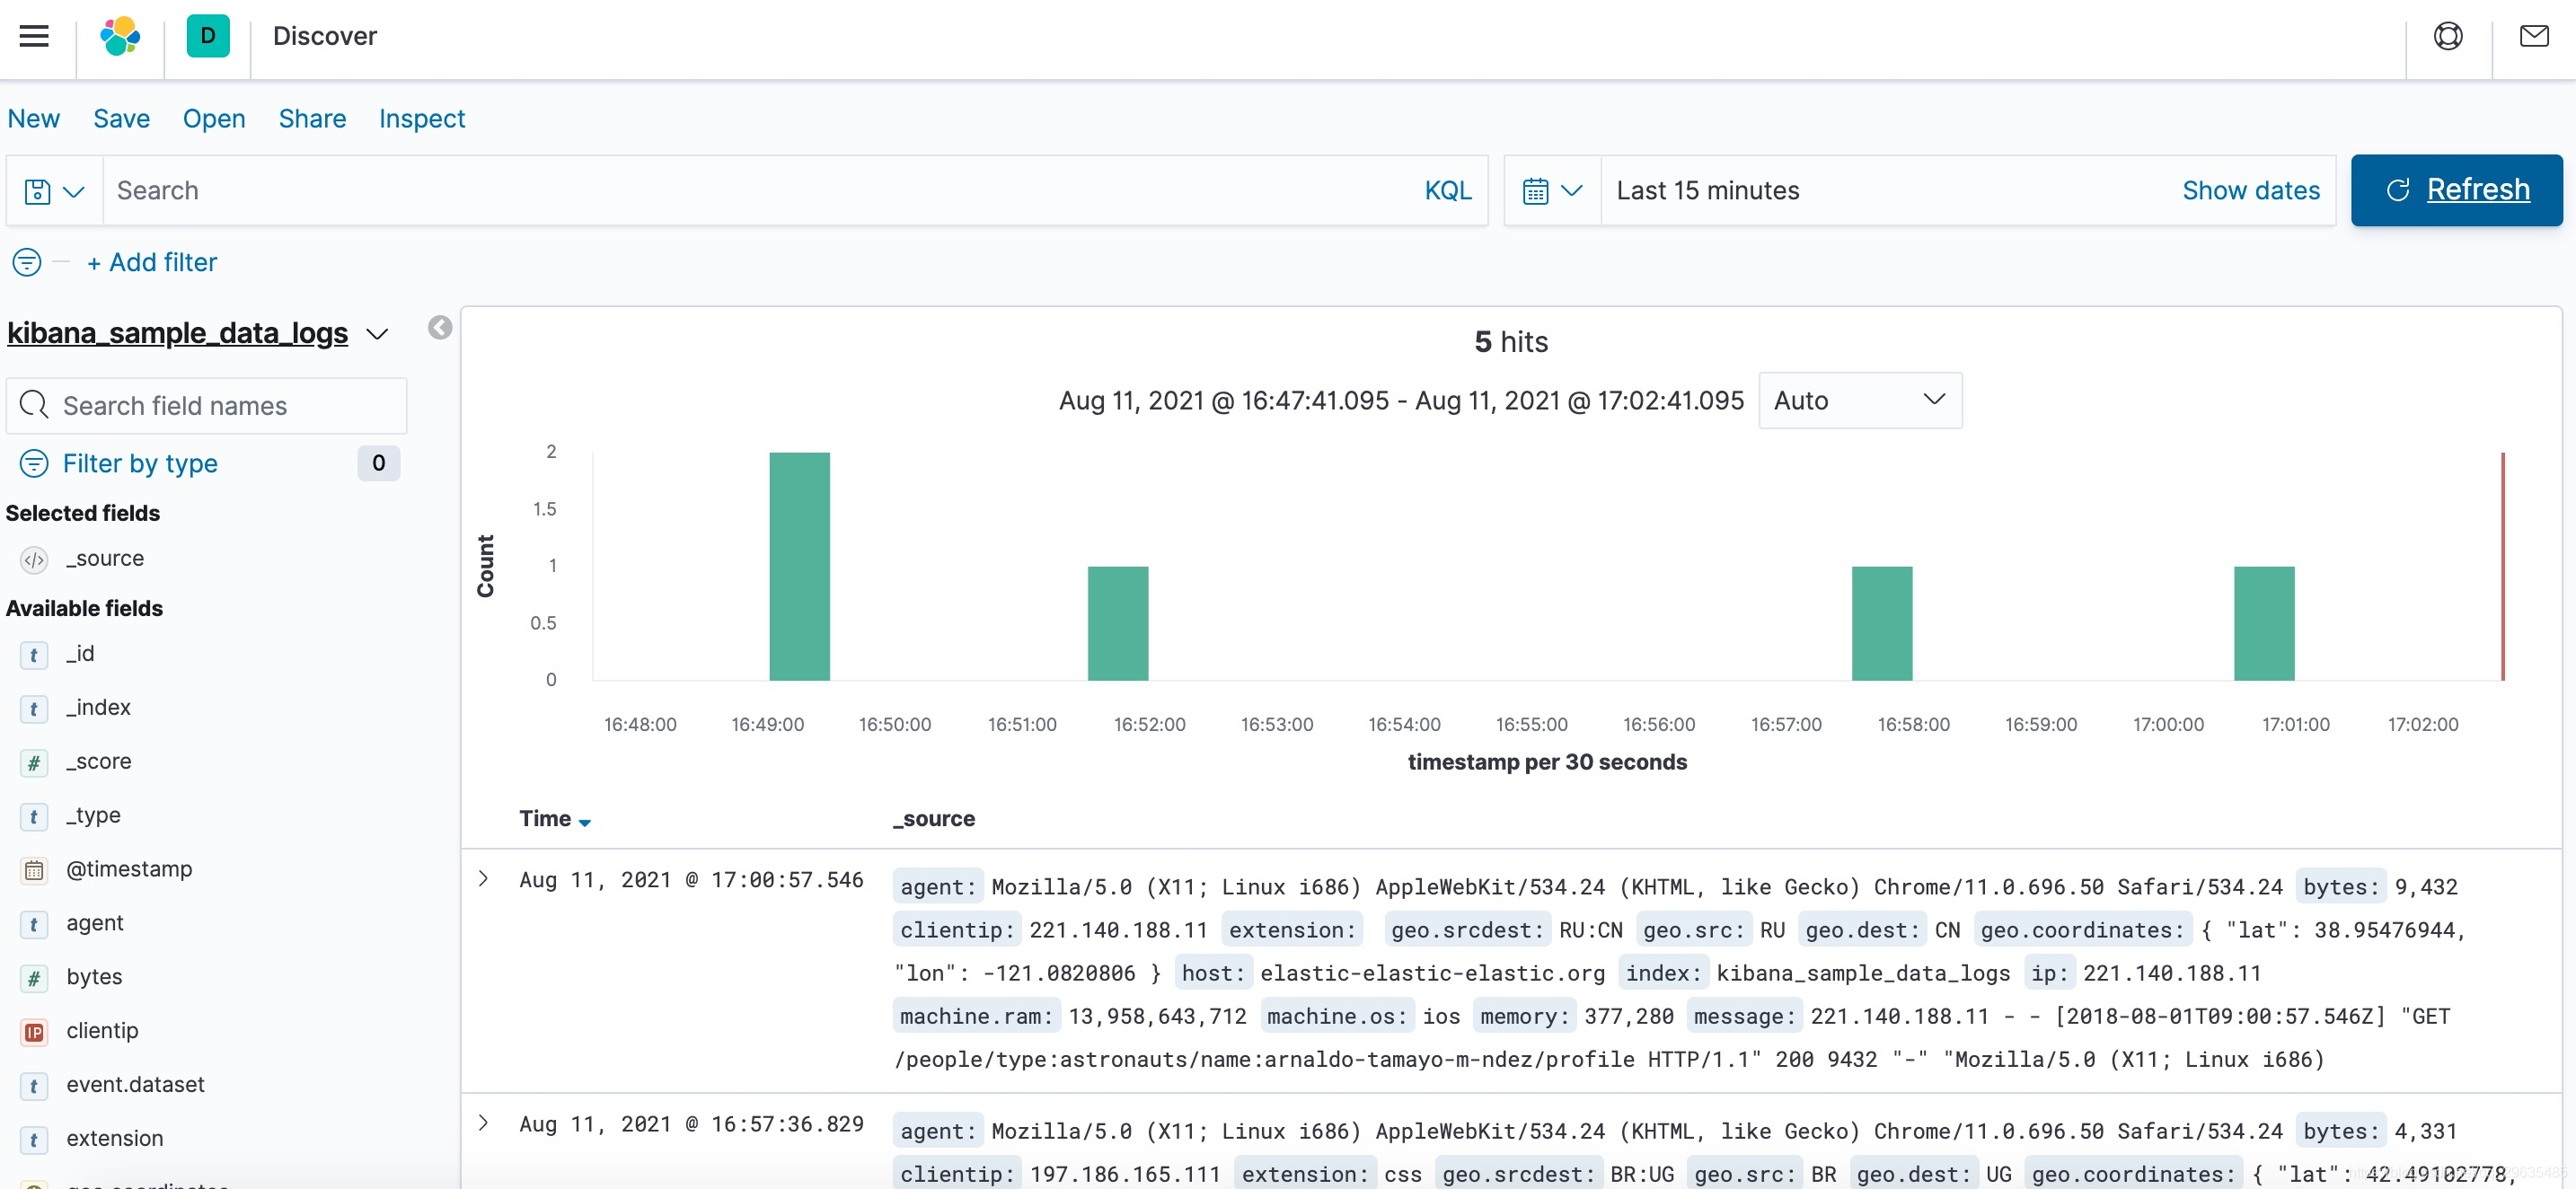Click the search magnifier in field names box

pos(34,405)
